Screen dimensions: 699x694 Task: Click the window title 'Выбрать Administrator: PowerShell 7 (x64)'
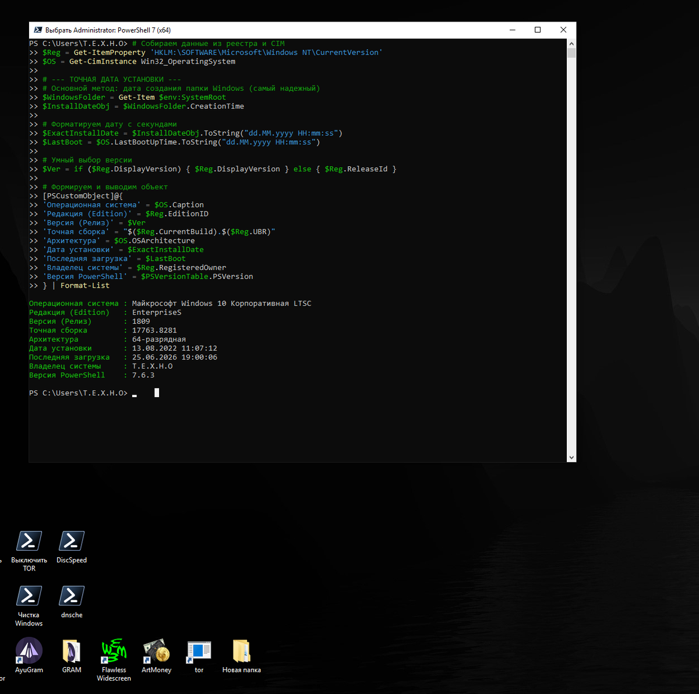(x=108, y=30)
